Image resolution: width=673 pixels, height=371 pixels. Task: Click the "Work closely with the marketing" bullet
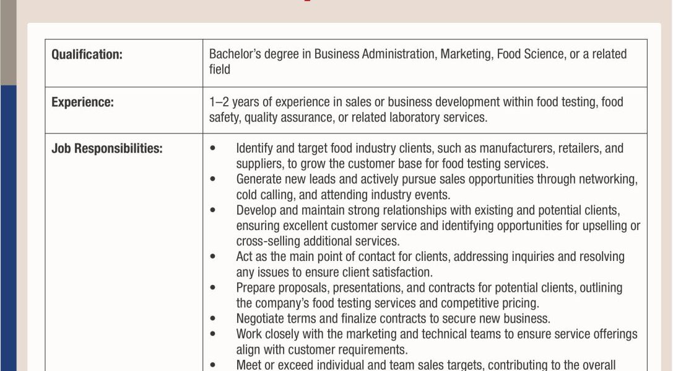coord(436,334)
